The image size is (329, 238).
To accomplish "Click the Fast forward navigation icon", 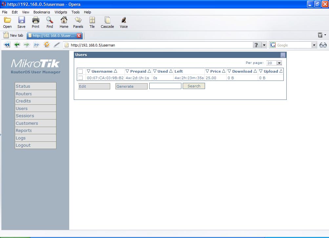I will (x=36, y=45).
